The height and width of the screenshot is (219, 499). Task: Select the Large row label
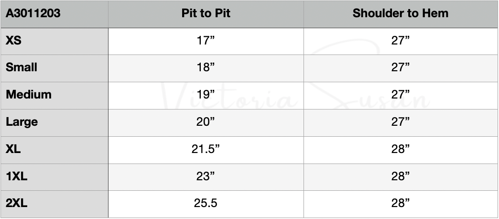[x=22, y=121]
